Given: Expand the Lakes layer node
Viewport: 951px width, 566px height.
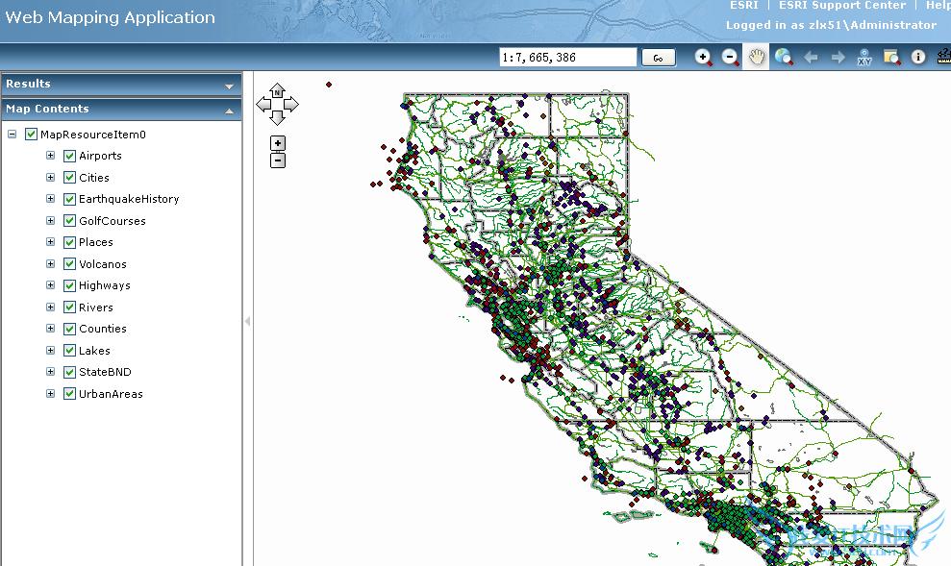Looking at the screenshot, I should 50,350.
